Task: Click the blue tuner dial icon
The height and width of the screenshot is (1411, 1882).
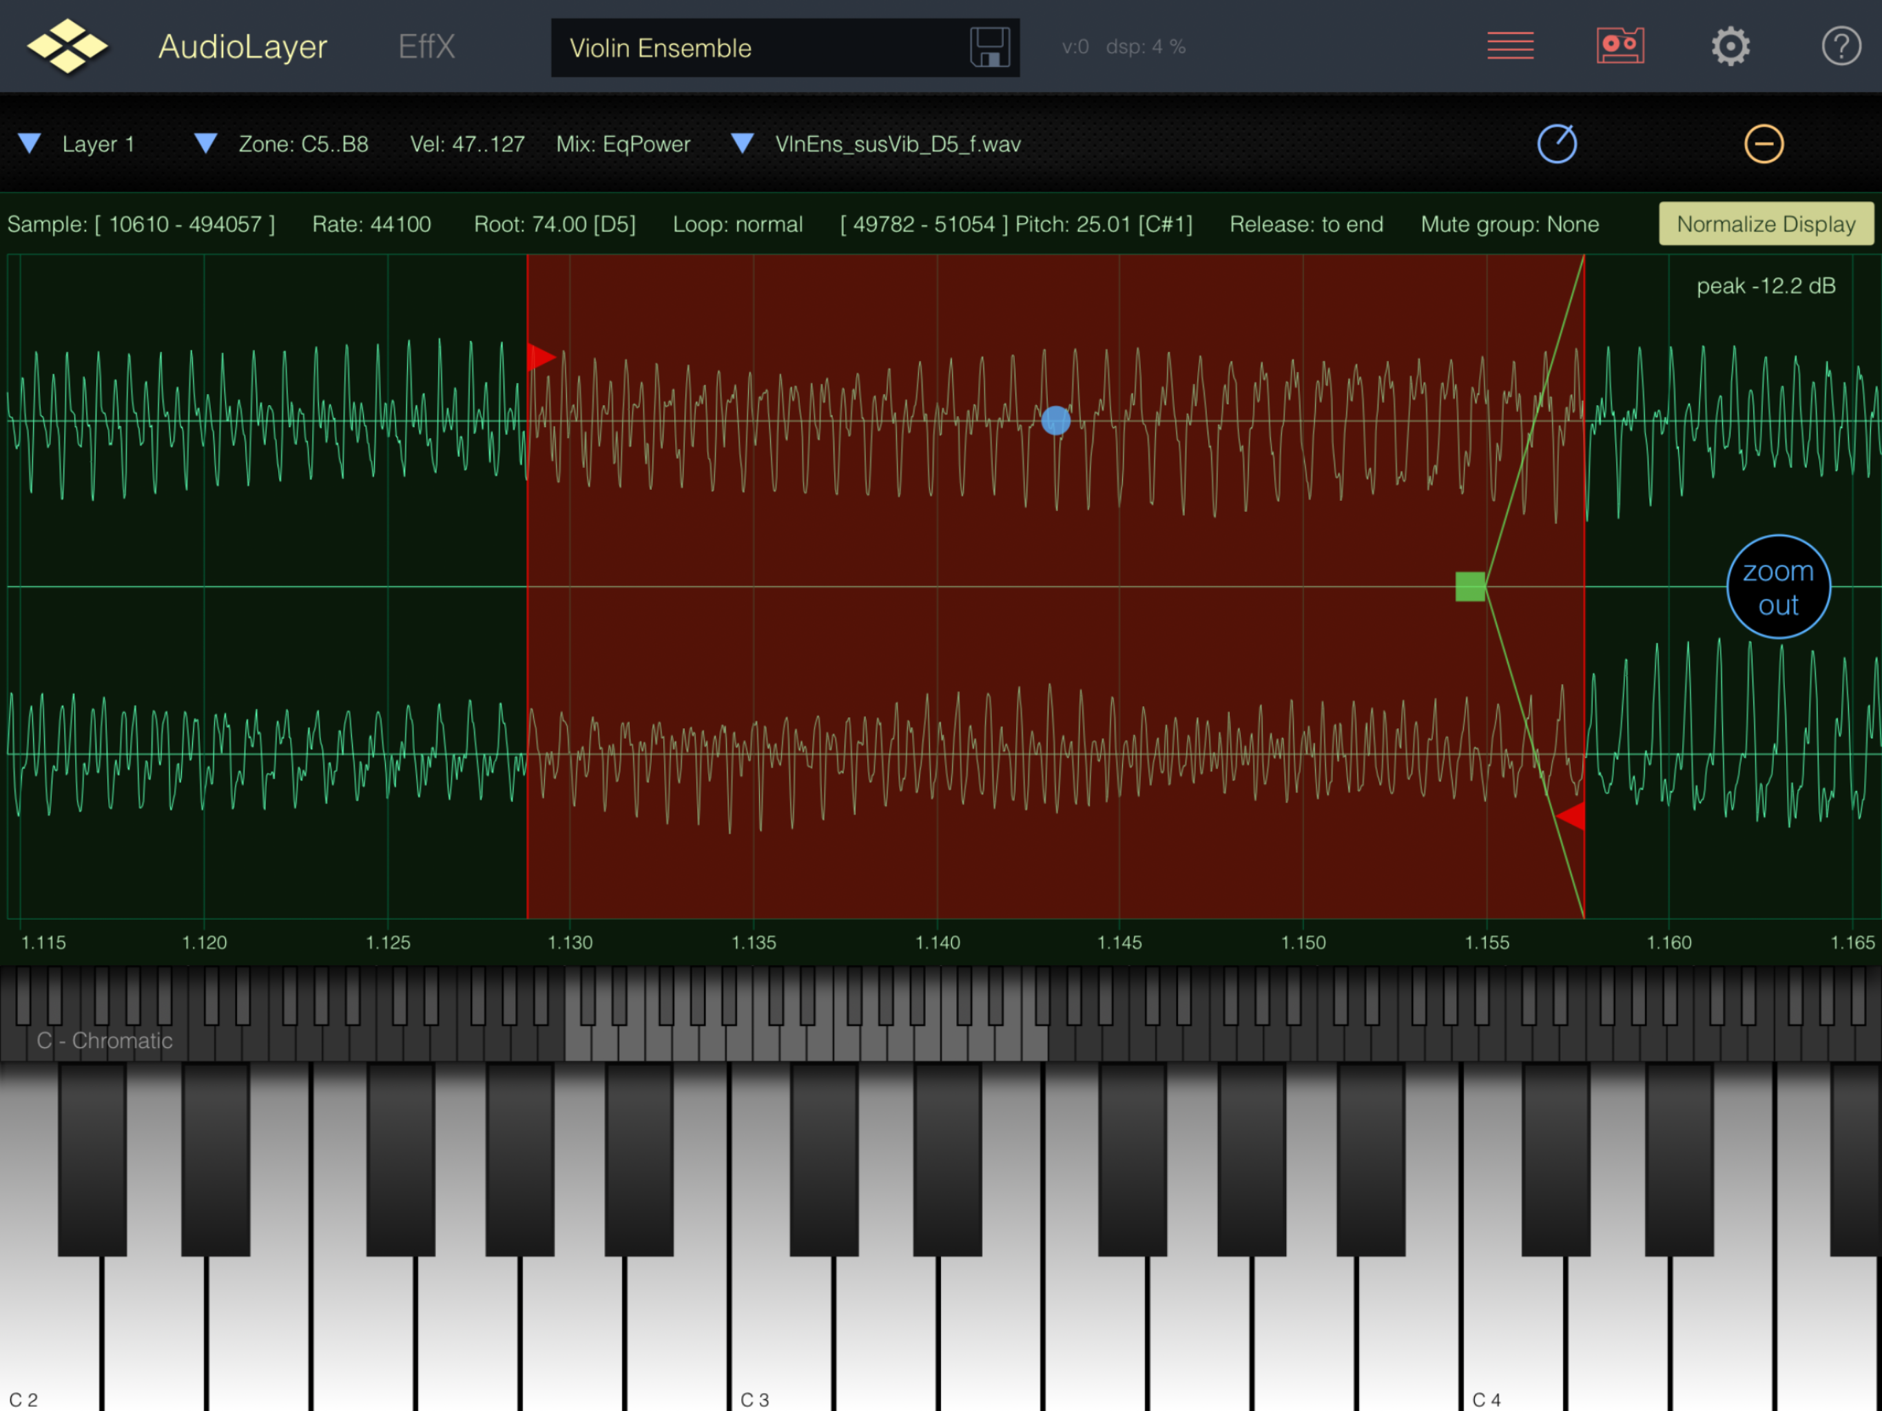Action: (x=1557, y=144)
